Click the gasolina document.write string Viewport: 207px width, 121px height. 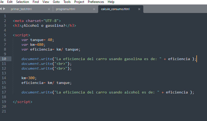coord(108,59)
